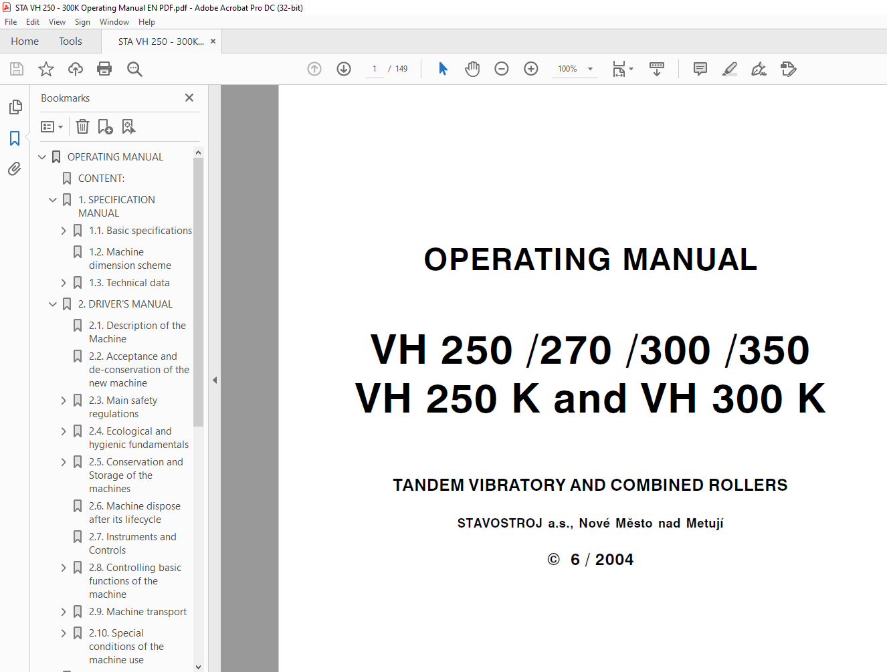Screen dimensions: 887x672
Task: Click the scrolling mode keyboard icon
Action: [657, 69]
